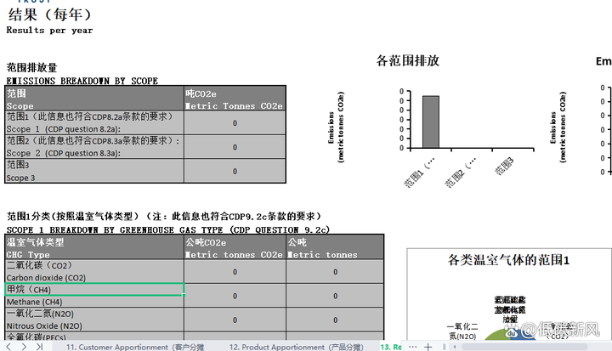Click the CO2 metric tonnes value
The width and height of the screenshot is (612, 351).
[x=335, y=271]
